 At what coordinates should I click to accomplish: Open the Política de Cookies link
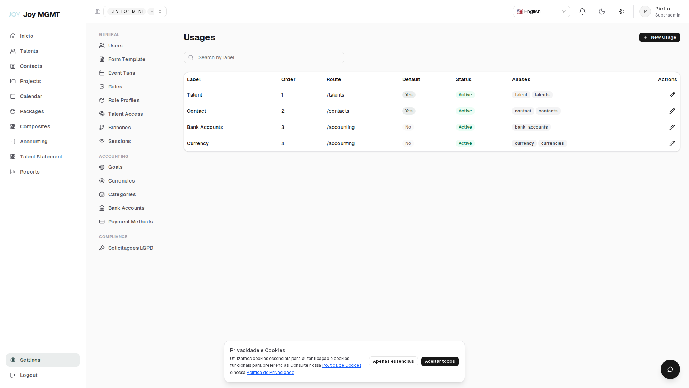tap(342, 365)
